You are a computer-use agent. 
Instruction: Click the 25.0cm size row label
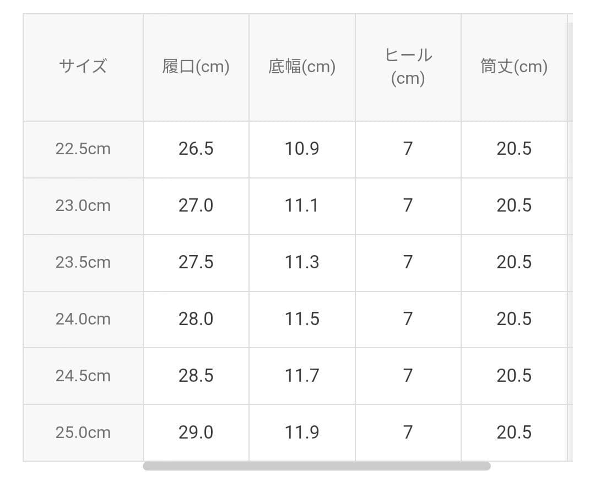83,433
